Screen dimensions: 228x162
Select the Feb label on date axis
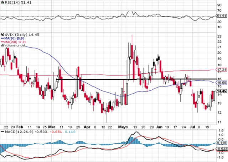(x=20, y=126)
